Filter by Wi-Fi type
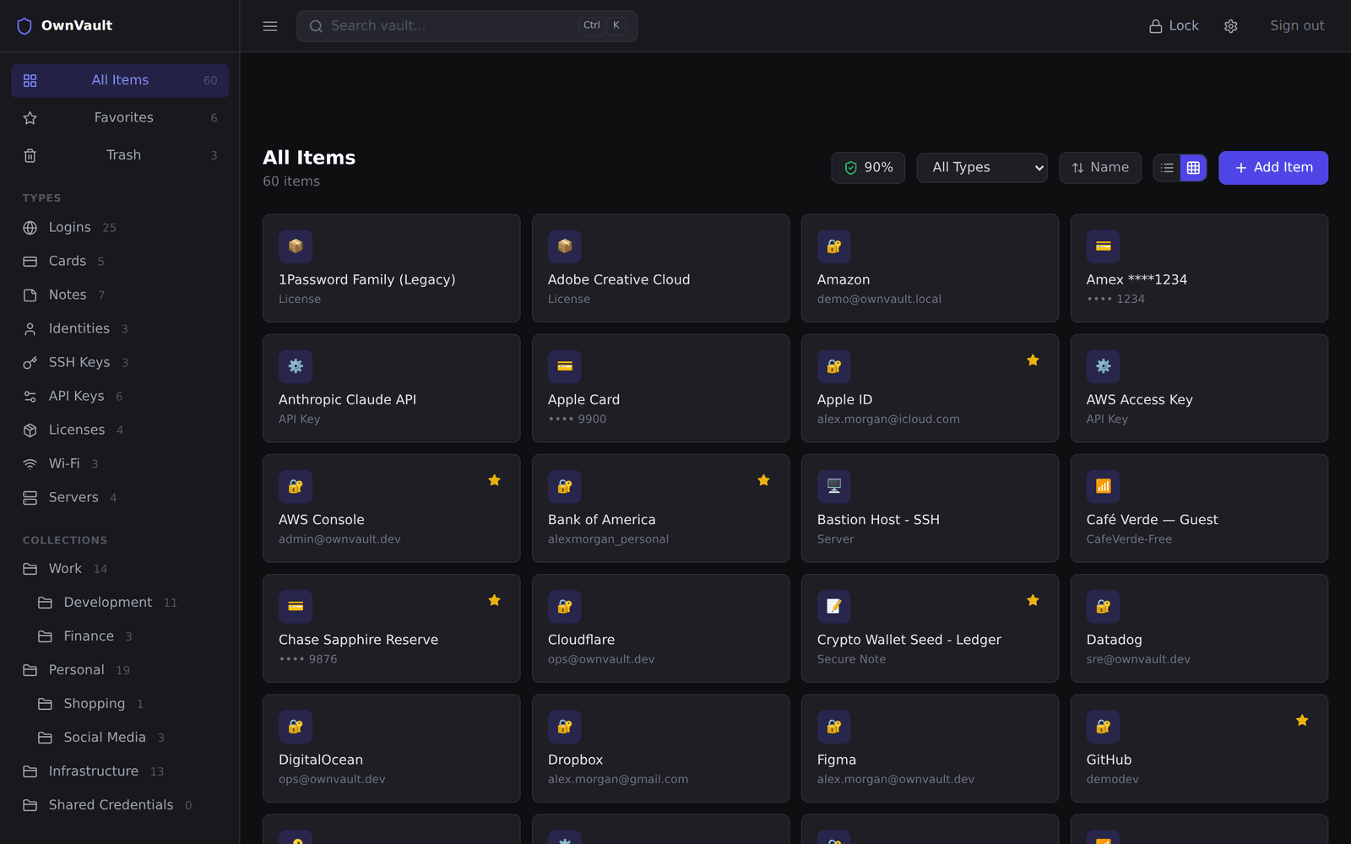This screenshot has height=844, width=1351. (120, 464)
